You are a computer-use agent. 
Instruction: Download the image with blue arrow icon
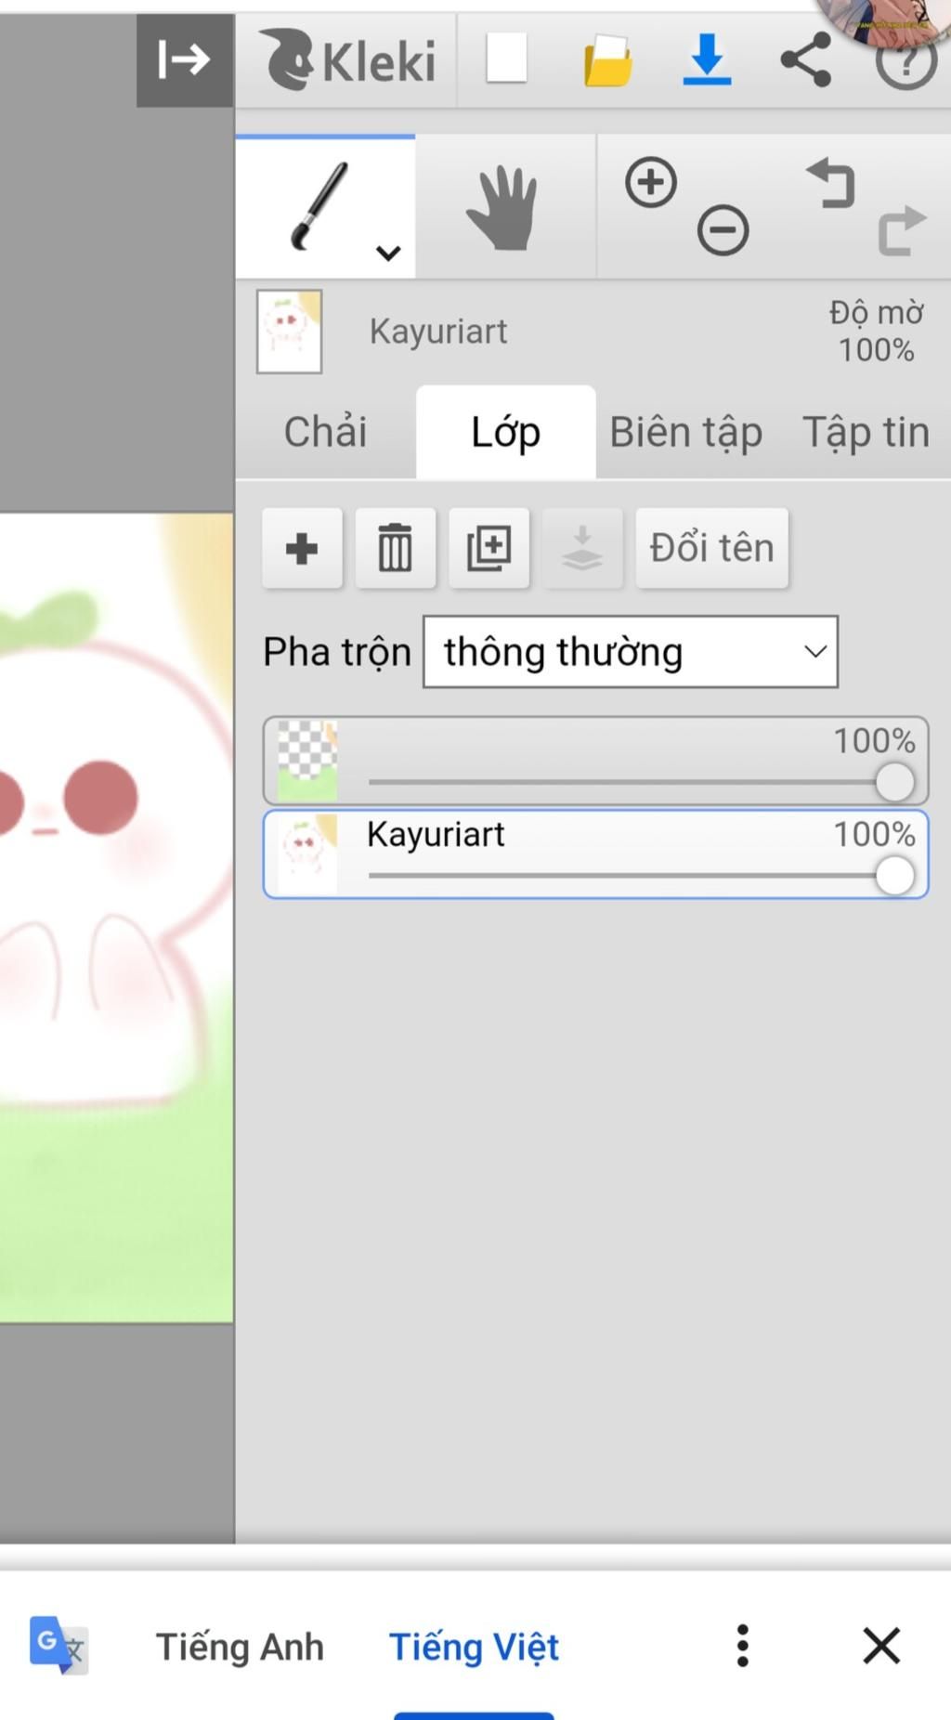tap(707, 59)
